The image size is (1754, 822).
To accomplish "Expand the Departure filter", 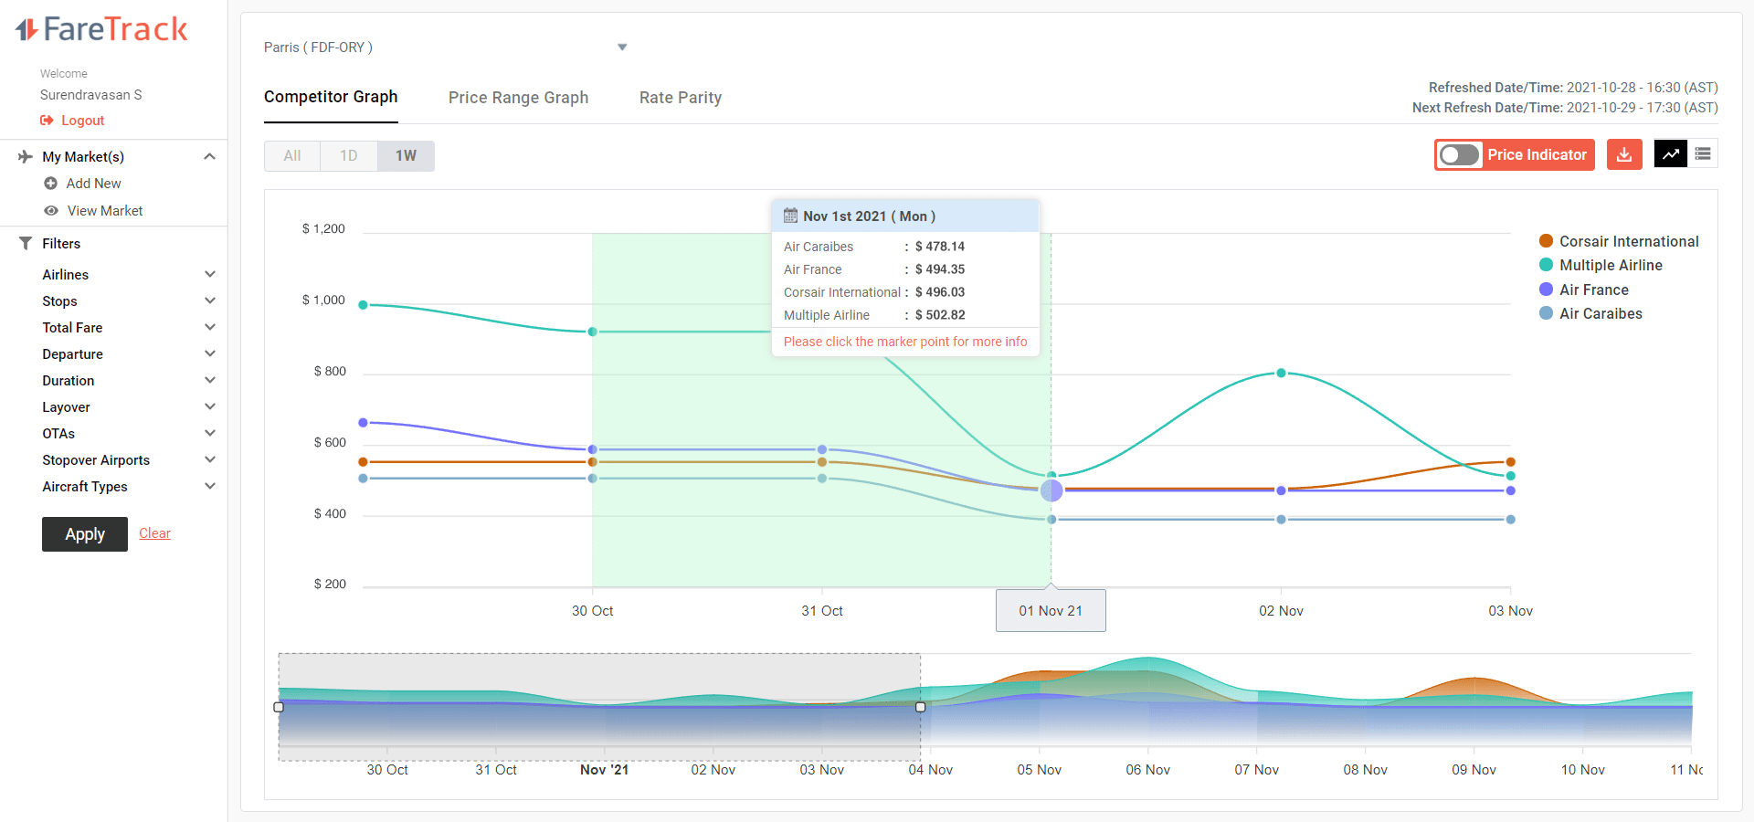I will click(209, 354).
